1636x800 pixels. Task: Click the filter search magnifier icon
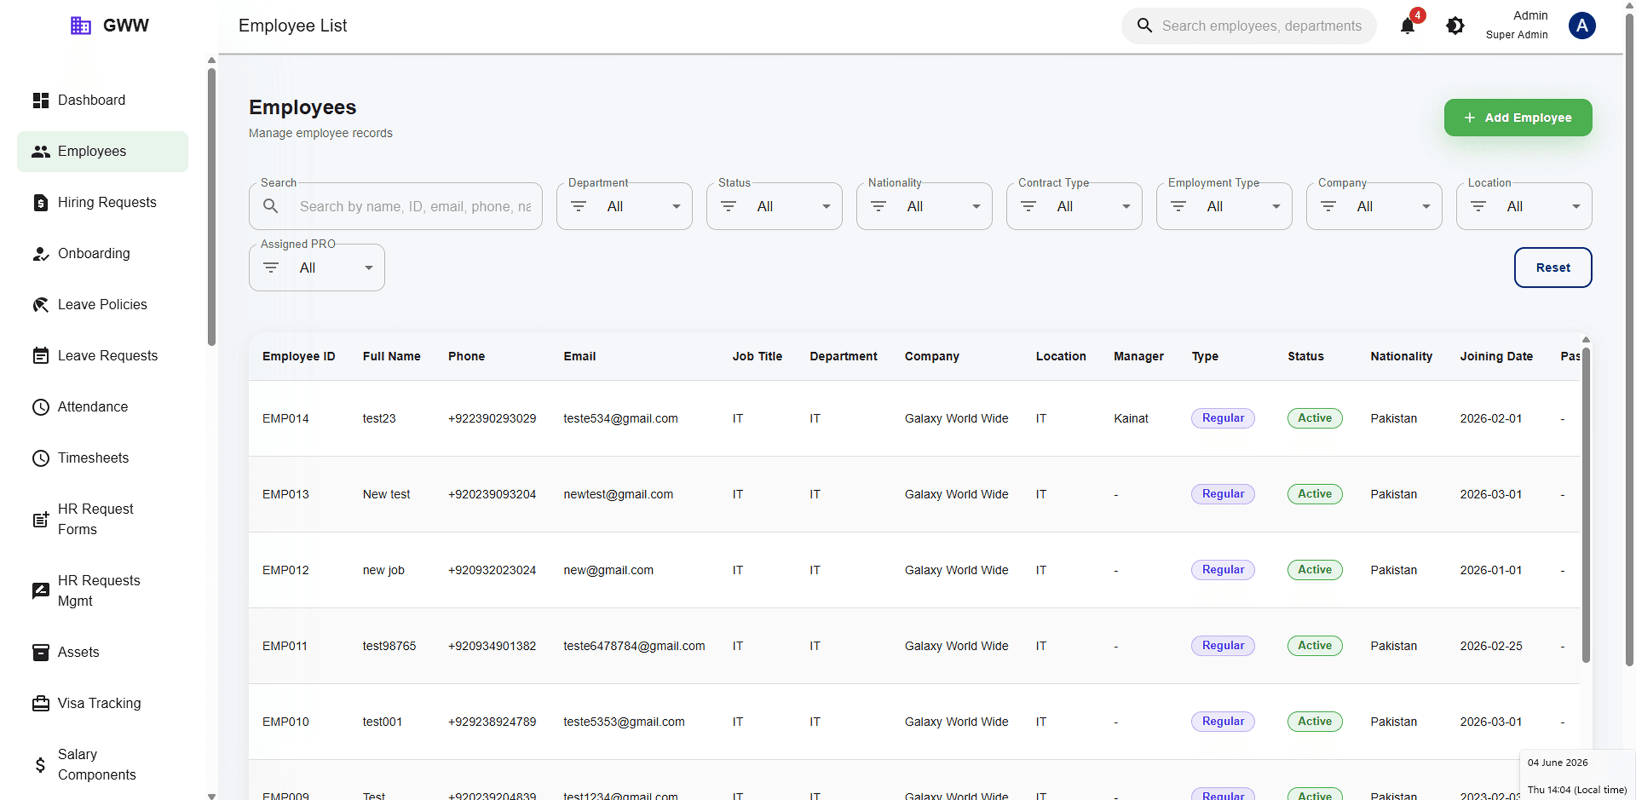pyautogui.click(x=271, y=206)
